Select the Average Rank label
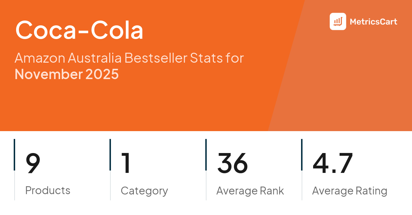The height and width of the screenshot is (215, 412). click(x=250, y=191)
